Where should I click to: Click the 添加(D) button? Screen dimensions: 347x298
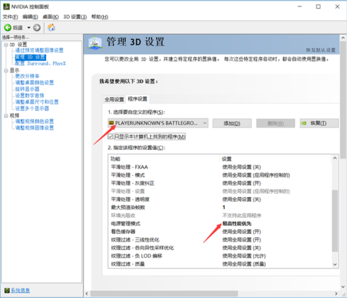[x=232, y=123]
